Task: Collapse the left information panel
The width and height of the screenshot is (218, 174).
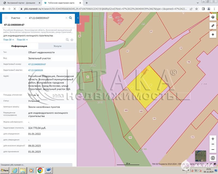Action: coord(78,18)
